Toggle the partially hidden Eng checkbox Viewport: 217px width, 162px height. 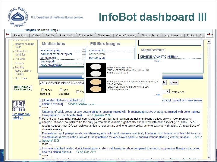point(77,91)
